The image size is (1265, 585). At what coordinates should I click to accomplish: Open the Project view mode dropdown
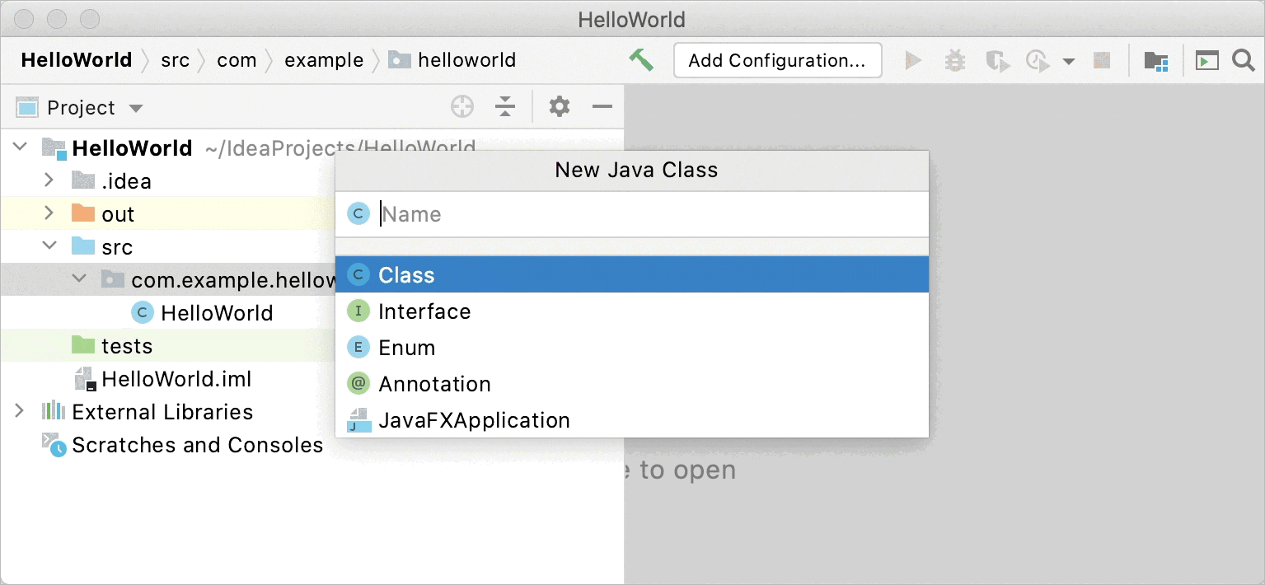(136, 107)
